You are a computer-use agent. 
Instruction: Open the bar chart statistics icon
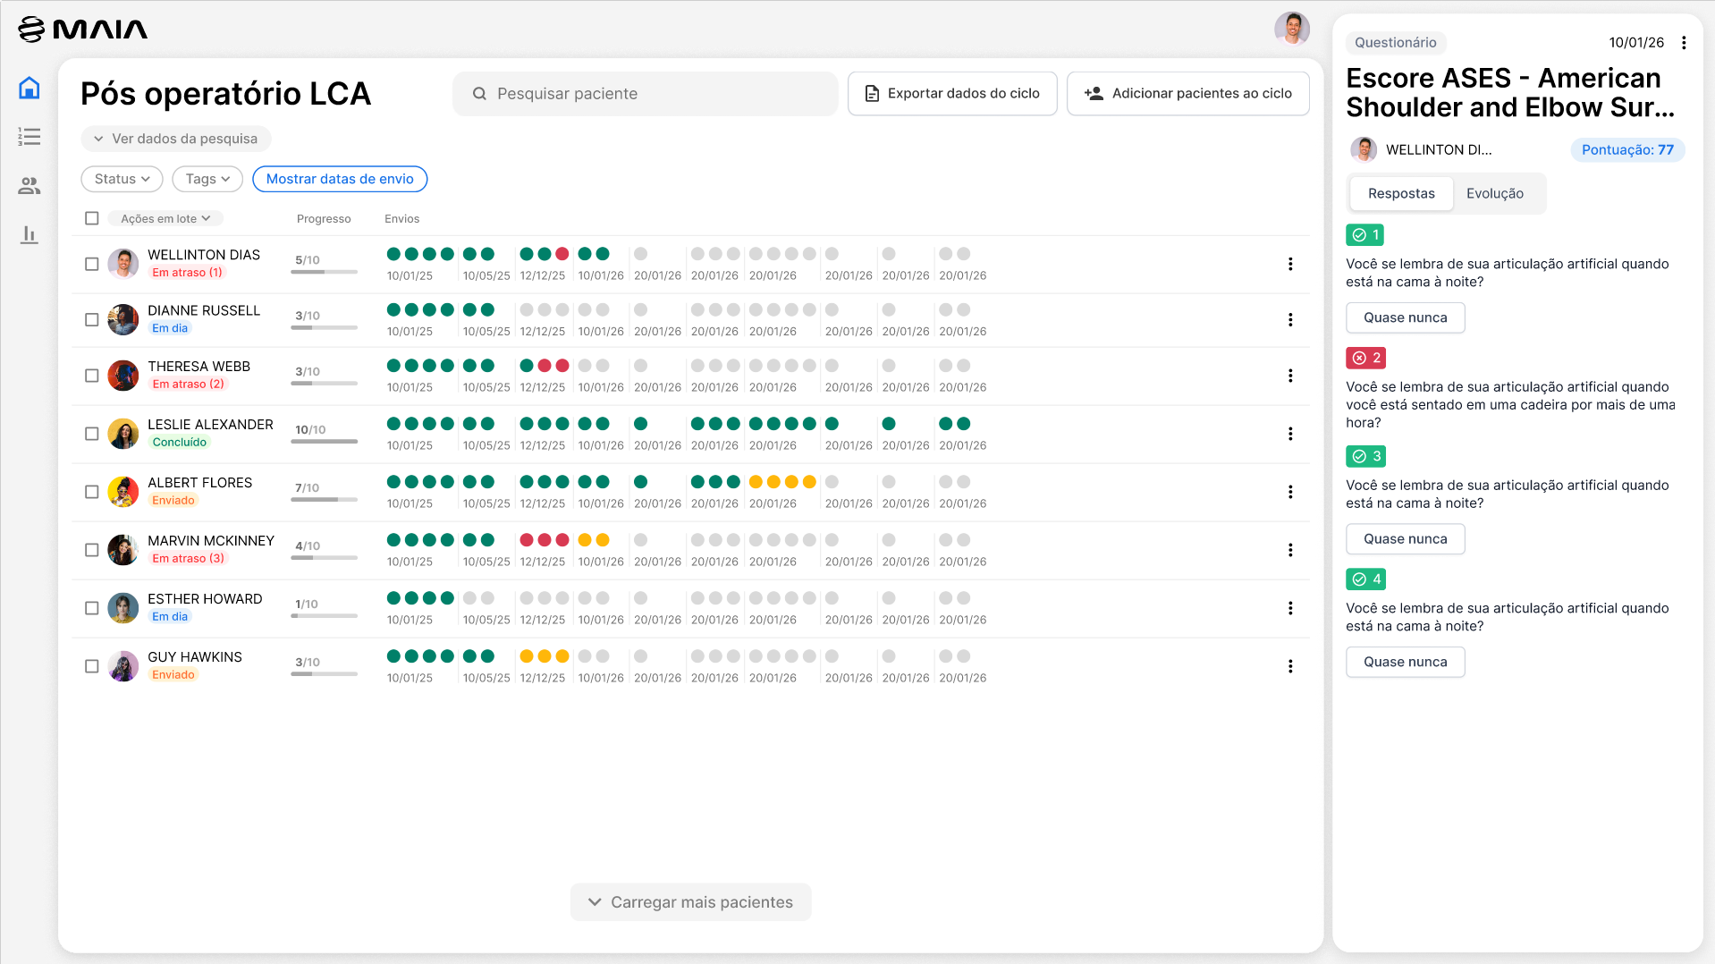(30, 234)
